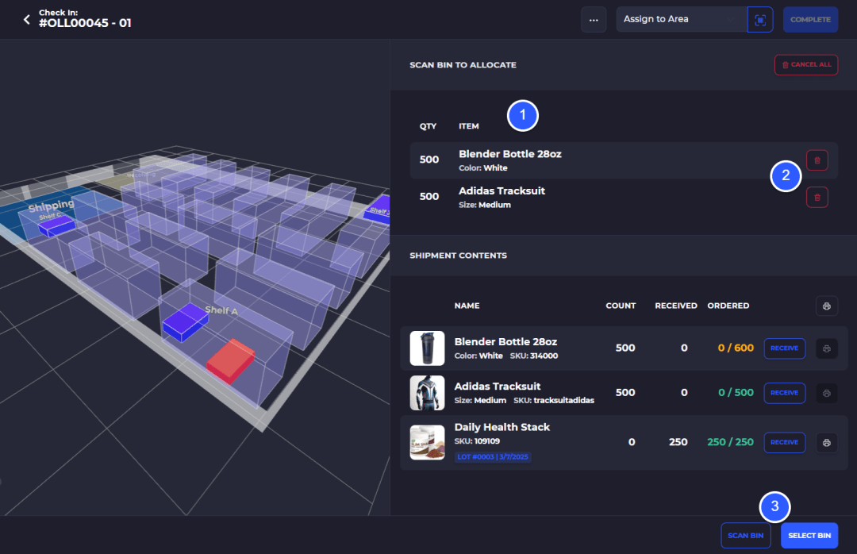Click the SKU: tracksuitadidas text
857x554 pixels.
pyautogui.click(x=554, y=400)
